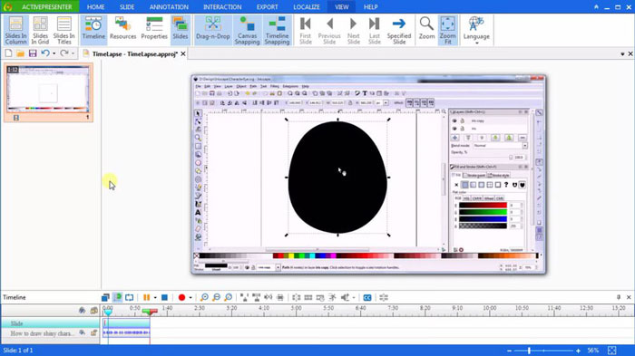Stop playback with the blue square button
The width and height of the screenshot is (635, 356).
pyautogui.click(x=164, y=297)
